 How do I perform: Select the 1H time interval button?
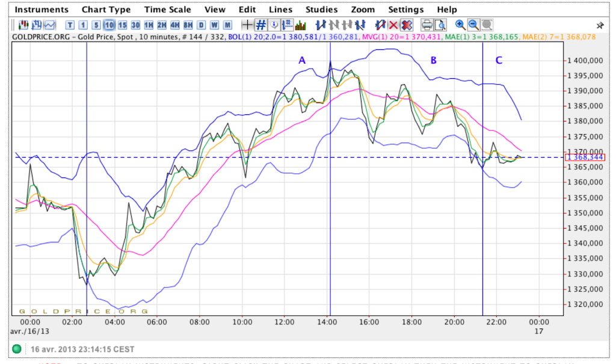149,25
